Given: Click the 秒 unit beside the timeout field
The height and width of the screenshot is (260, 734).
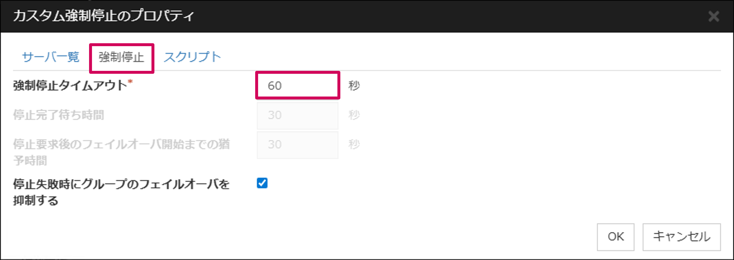Looking at the screenshot, I should coord(354,86).
